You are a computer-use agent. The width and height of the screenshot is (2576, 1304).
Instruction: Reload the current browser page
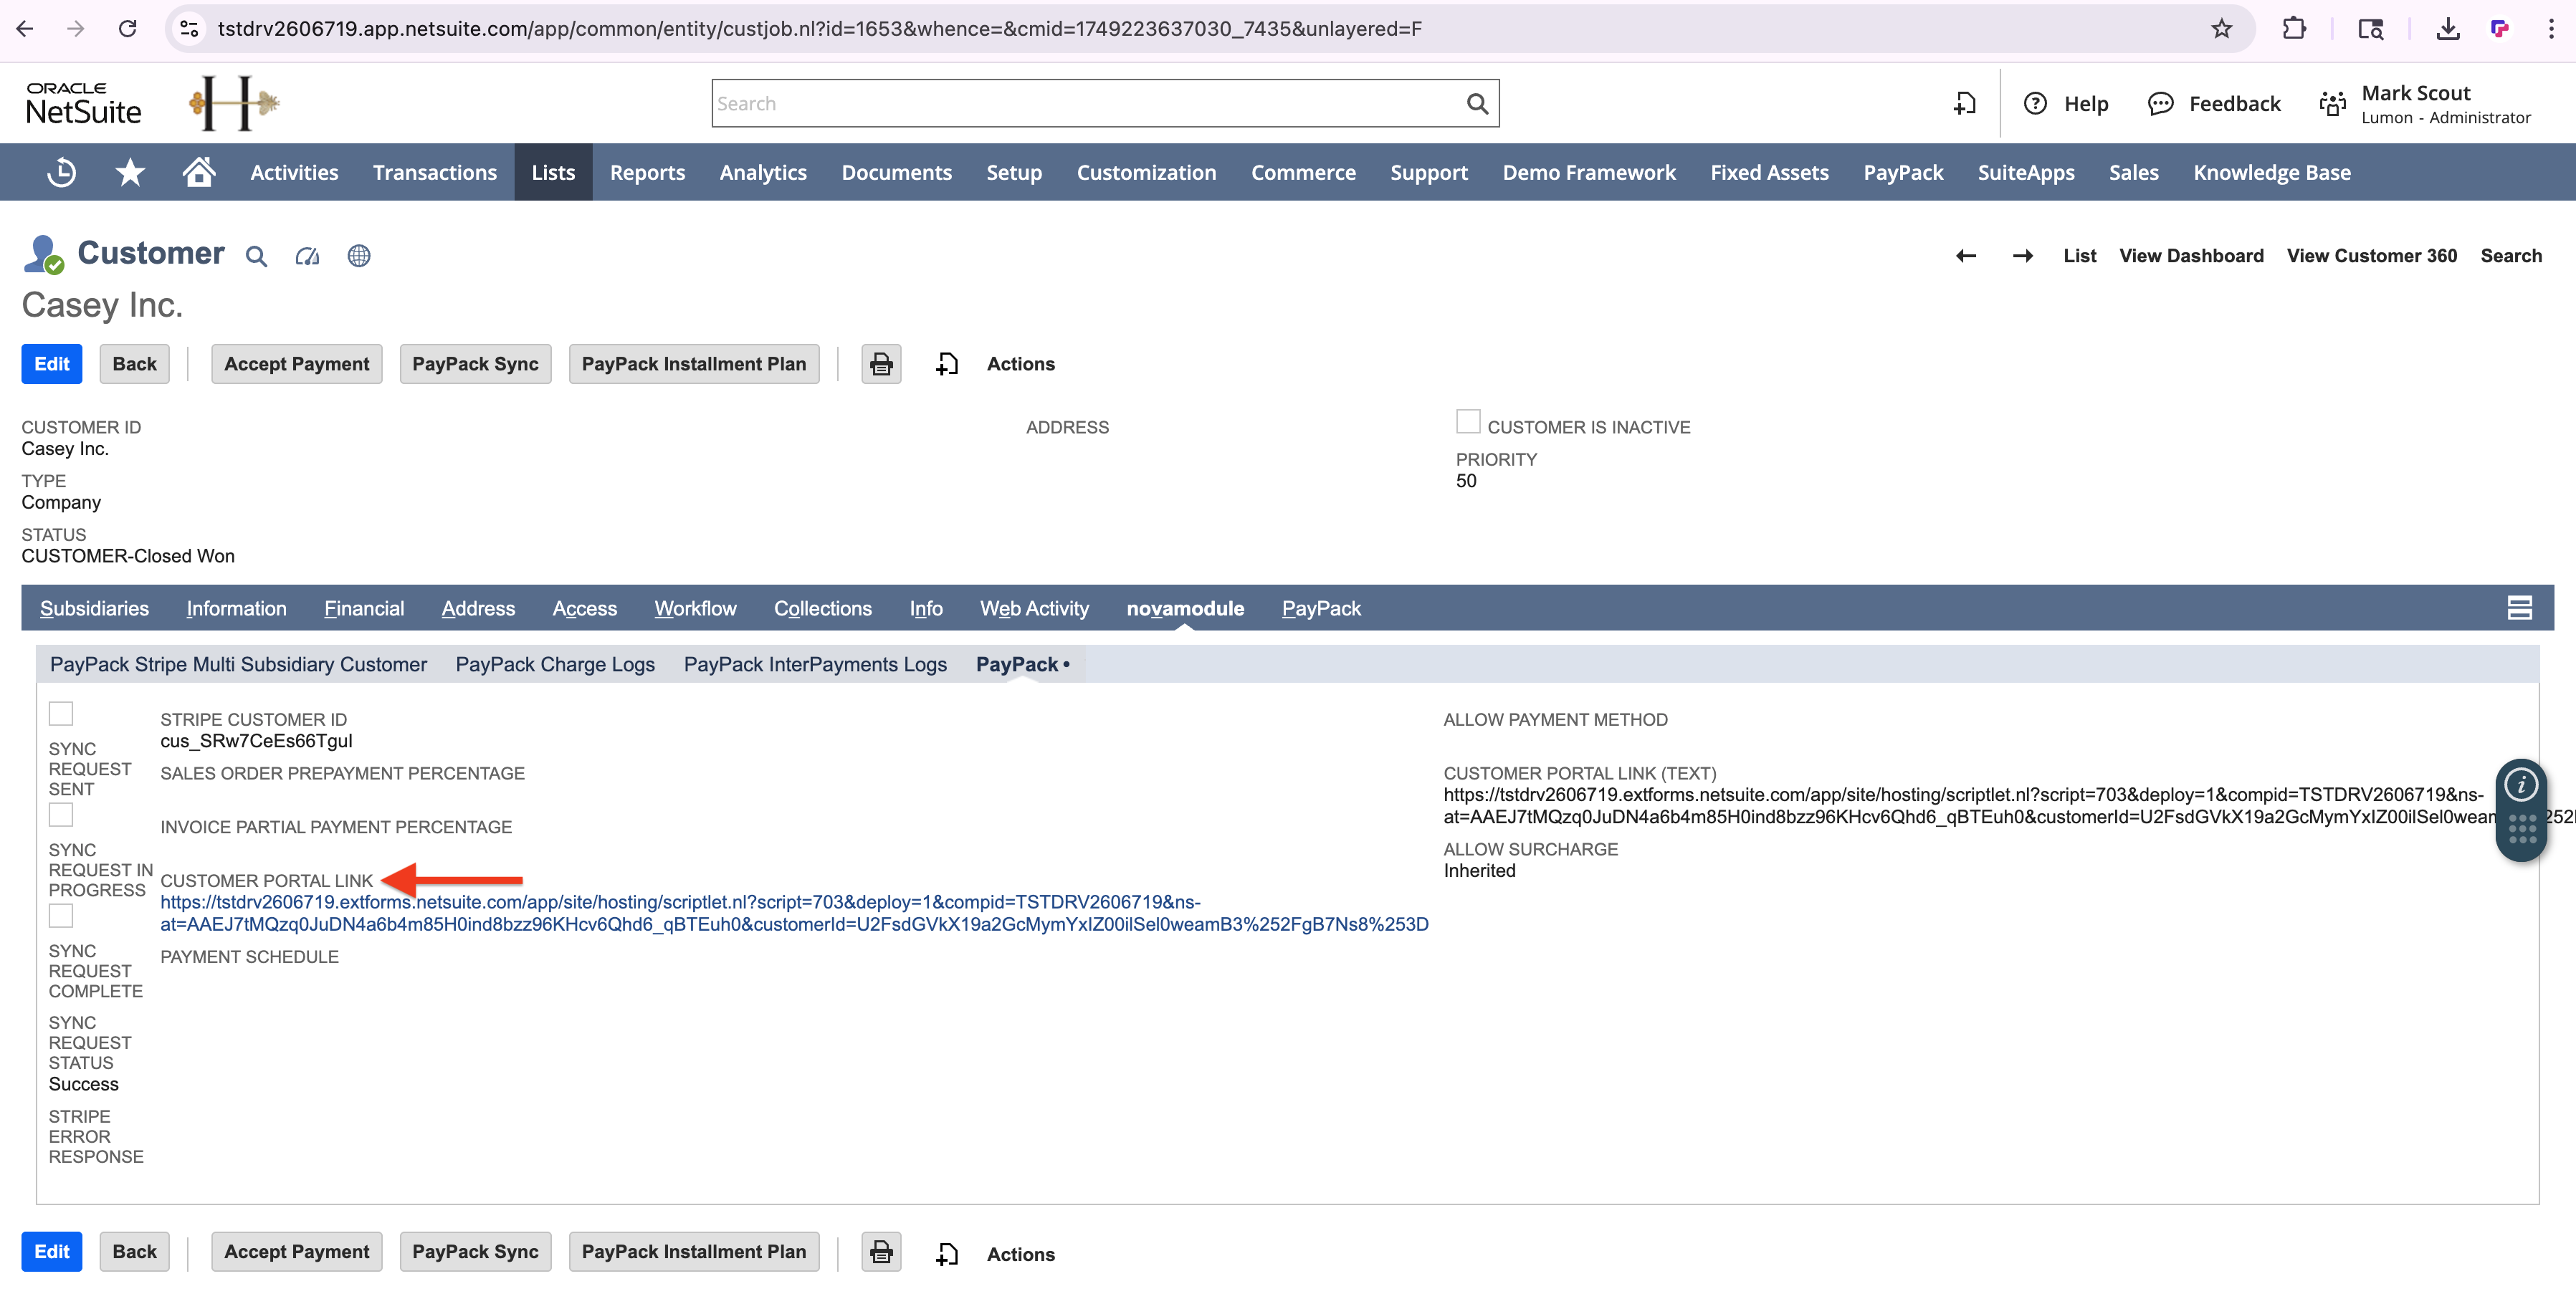[x=128, y=29]
